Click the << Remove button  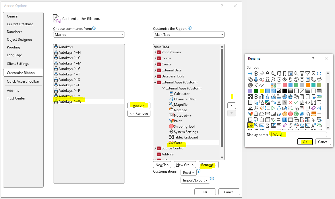[139, 113]
